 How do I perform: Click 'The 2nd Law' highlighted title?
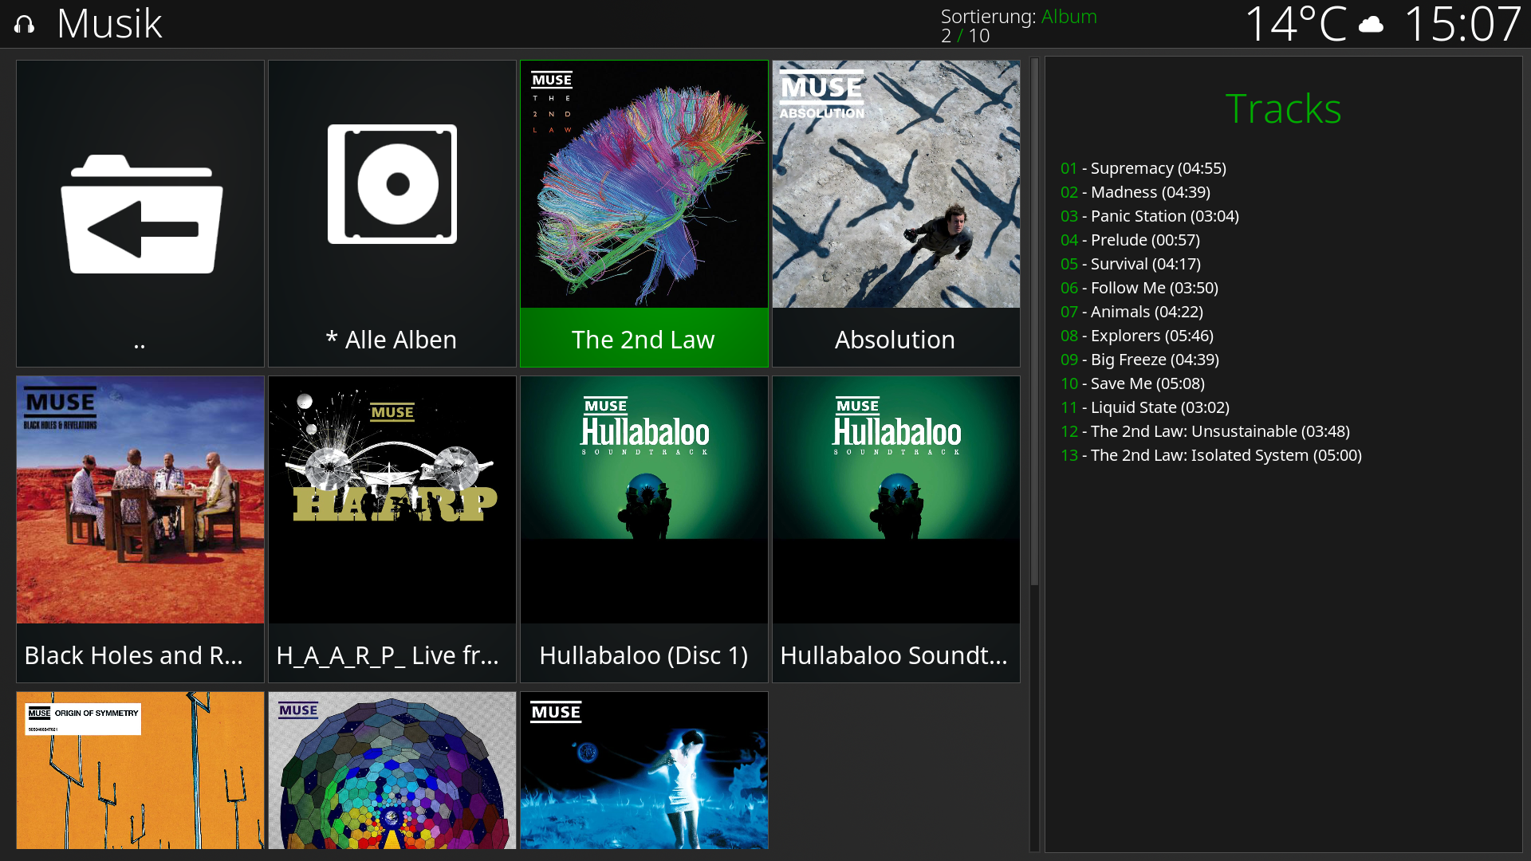(x=643, y=340)
